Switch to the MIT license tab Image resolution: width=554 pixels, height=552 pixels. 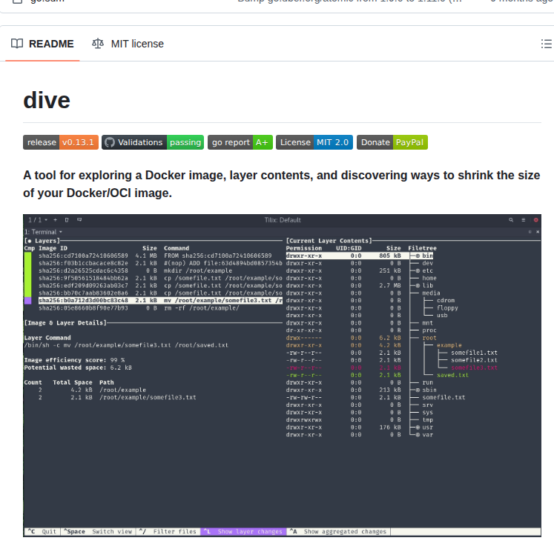(x=128, y=44)
